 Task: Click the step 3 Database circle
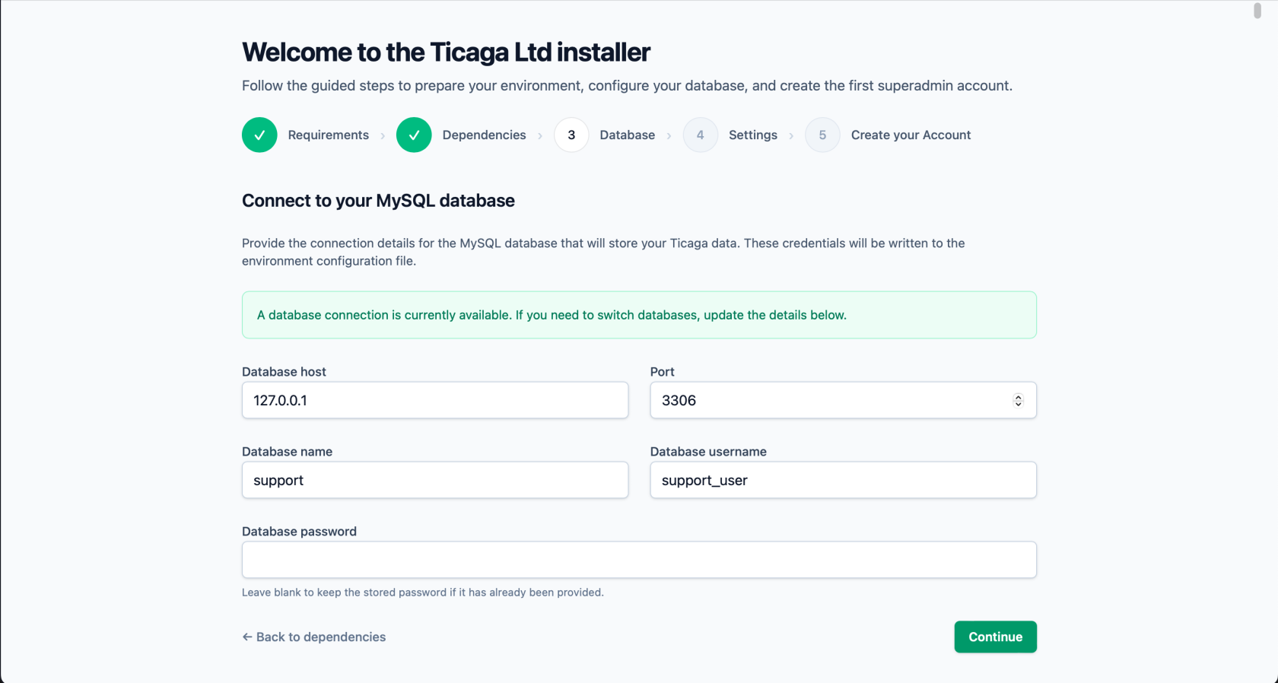(x=571, y=135)
